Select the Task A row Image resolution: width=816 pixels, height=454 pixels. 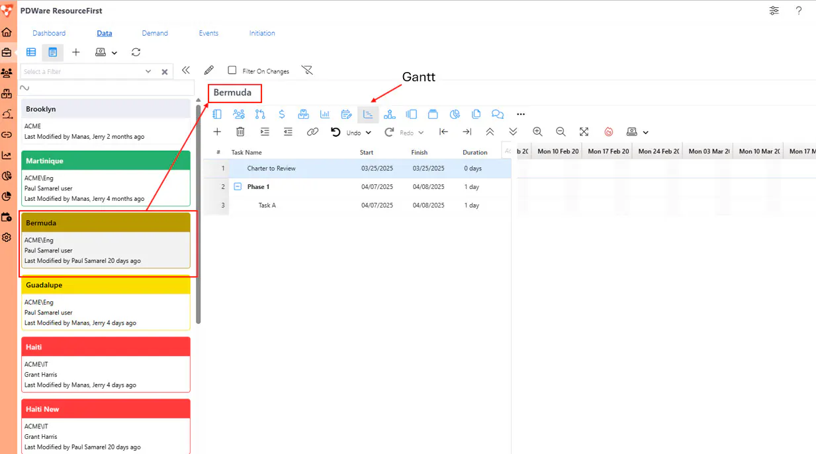click(x=357, y=206)
